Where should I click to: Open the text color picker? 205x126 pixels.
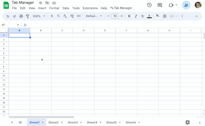149,16
